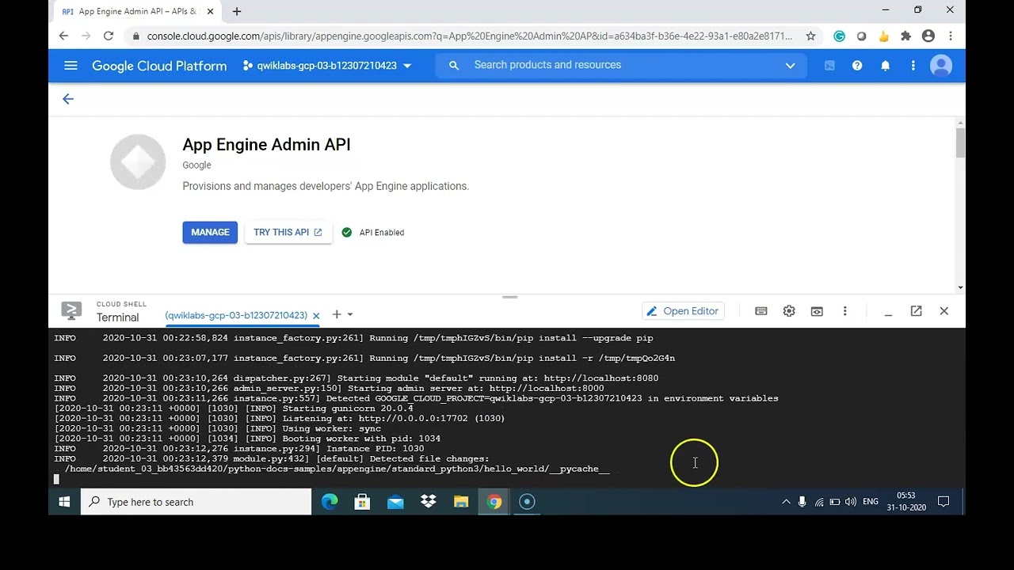Add a new Cloud Shell session with the plus icon
This screenshot has height=570, width=1014.
(337, 315)
